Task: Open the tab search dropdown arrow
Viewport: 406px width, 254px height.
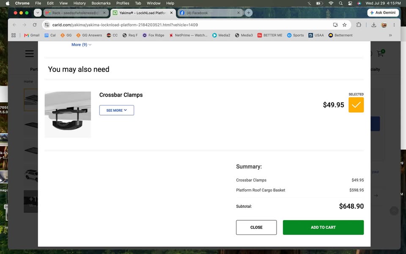Action: point(38,13)
